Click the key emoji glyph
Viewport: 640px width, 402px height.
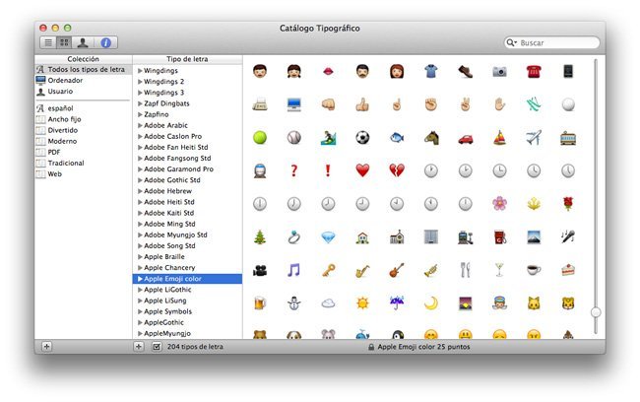click(x=328, y=270)
